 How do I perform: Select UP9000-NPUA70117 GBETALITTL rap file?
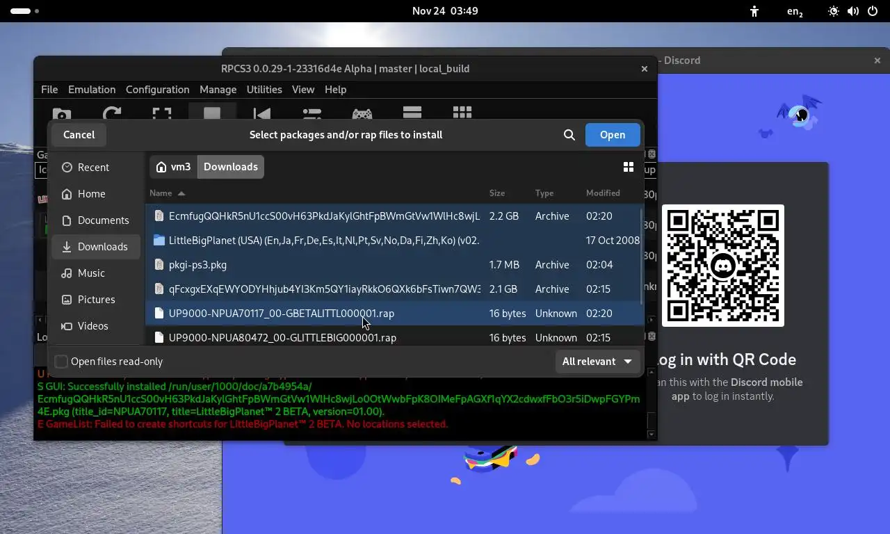393,314
